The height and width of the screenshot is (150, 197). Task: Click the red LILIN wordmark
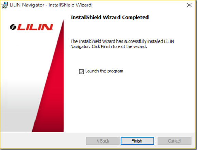tap(35, 27)
